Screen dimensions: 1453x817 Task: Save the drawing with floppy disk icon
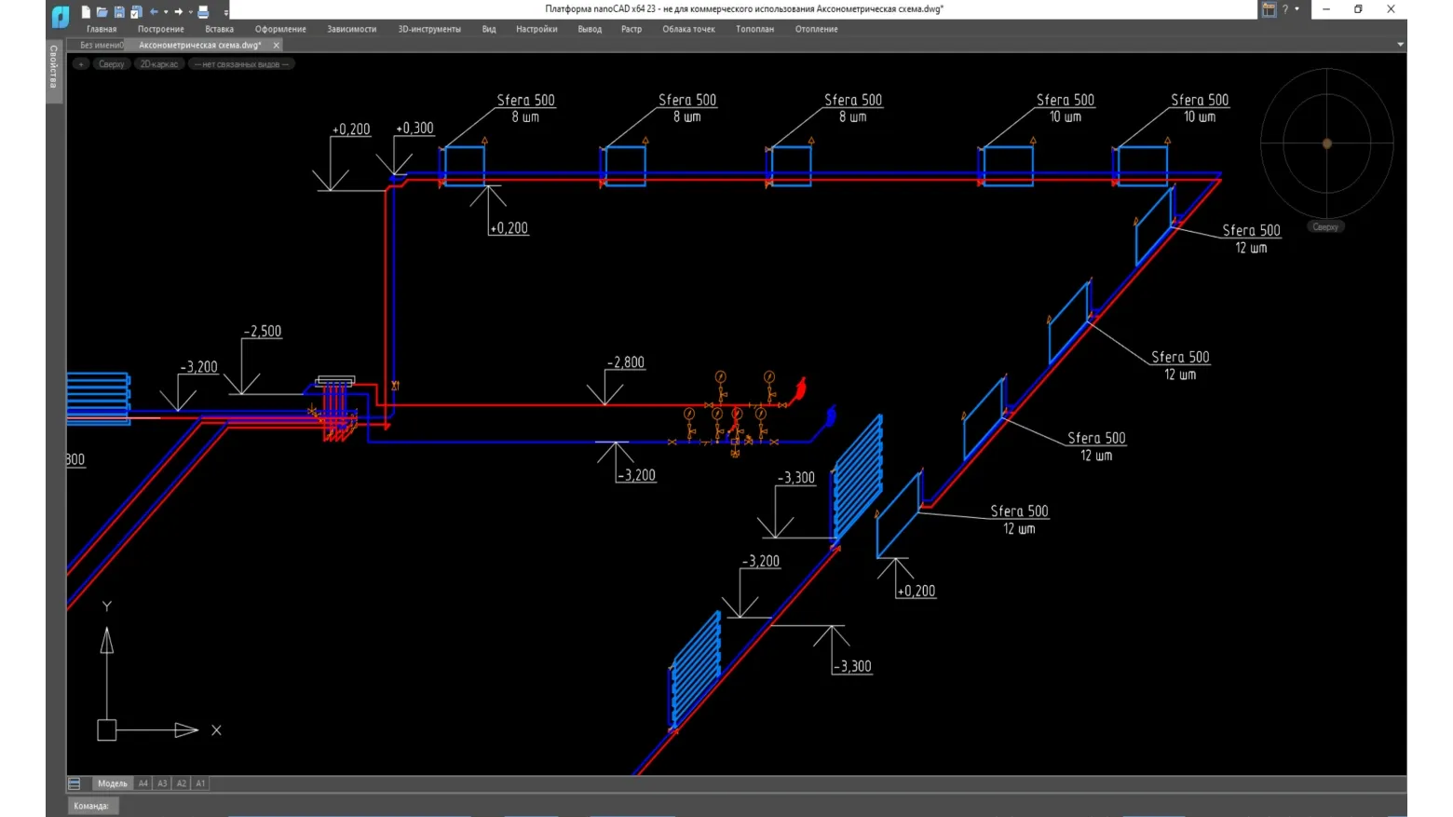119,12
